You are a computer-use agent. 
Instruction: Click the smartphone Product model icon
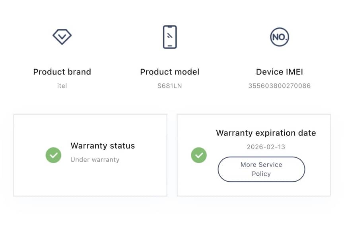tap(170, 37)
